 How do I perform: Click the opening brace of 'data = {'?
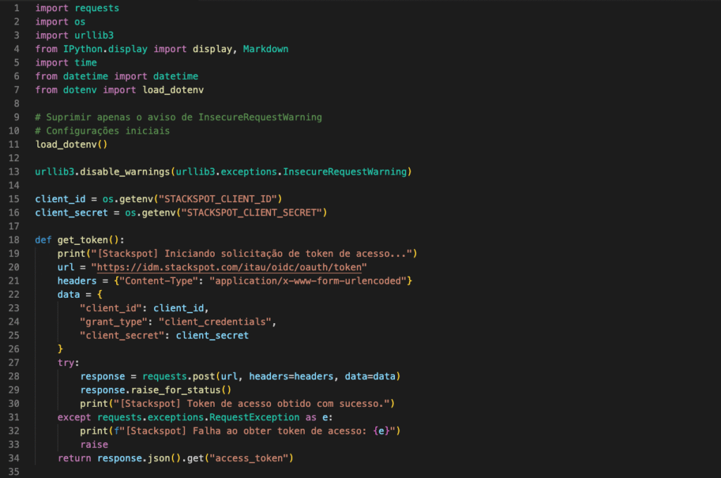(x=99, y=294)
